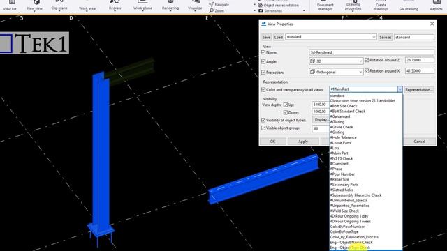This screenshot has height=251, width=447.
Task: Click the Redraw tool
Action: [115, 6]
